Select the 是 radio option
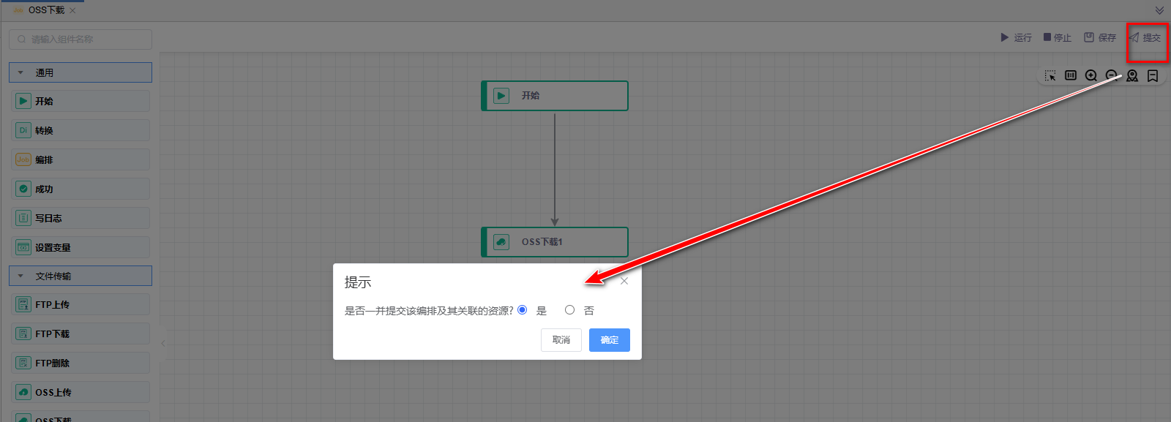 point(523,310)
